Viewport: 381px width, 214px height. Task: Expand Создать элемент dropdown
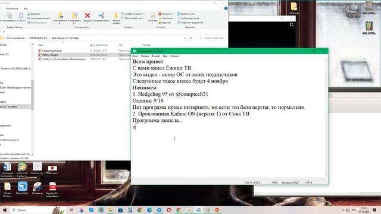pyautogui.click(x=133, y=14)
